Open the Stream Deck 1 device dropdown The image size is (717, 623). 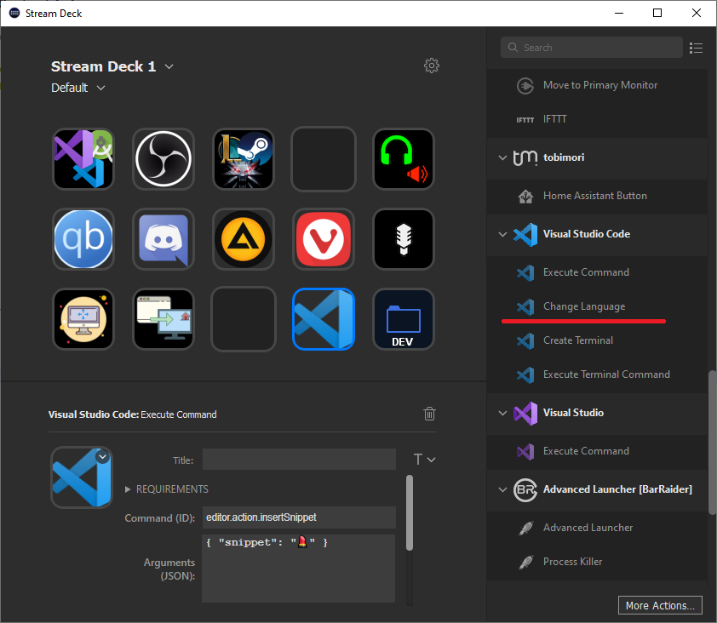click(168, 66)
